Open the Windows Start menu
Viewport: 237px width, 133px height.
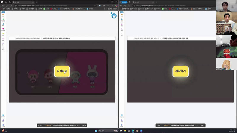click(x=95, y=130)
